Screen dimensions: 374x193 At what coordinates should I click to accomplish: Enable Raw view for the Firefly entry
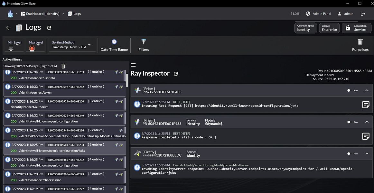349,153
